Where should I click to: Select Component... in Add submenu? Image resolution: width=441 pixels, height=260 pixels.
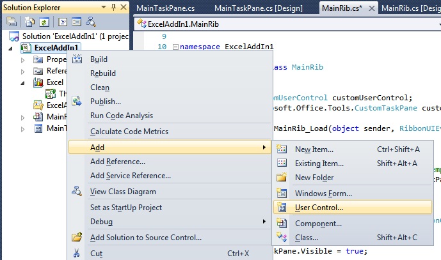tap(353, 224)
